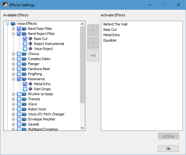
Task: Click the Rain Drops effect diamond icon
Action: (x=30, y=89)
